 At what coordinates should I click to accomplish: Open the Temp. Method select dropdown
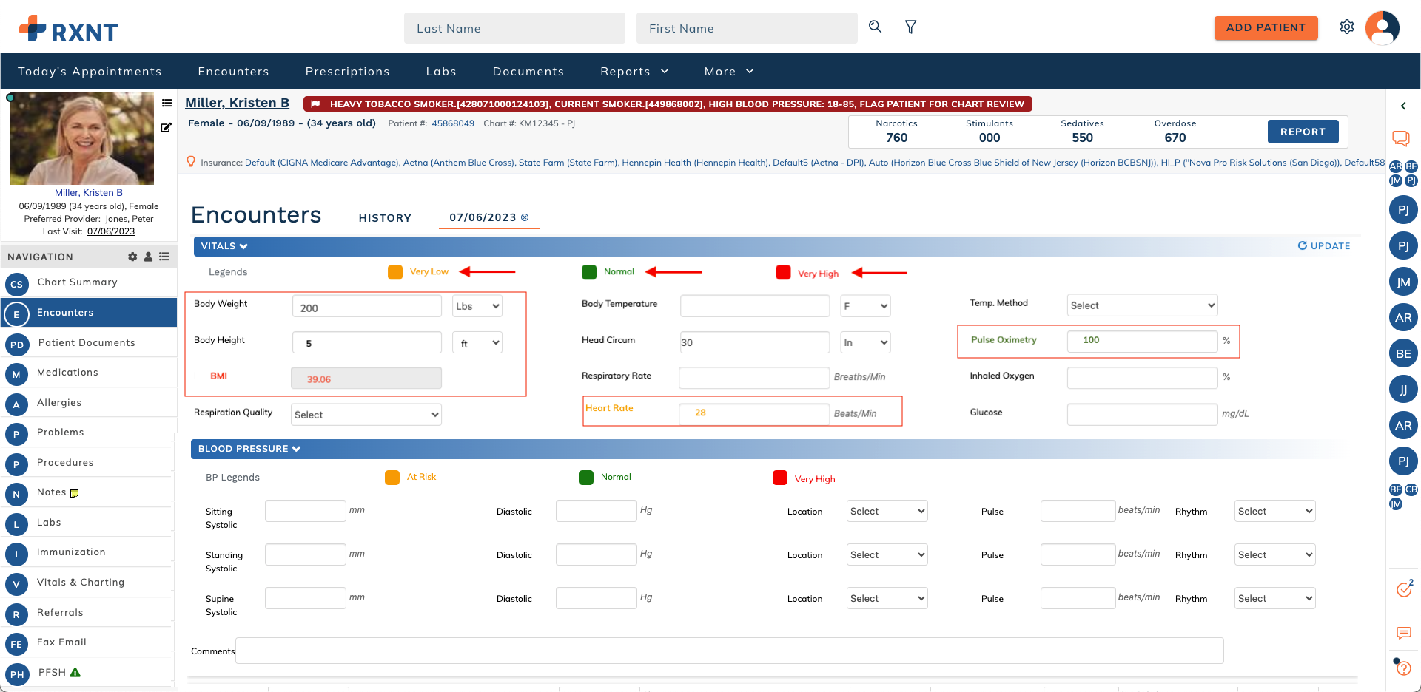[1141, 305]
